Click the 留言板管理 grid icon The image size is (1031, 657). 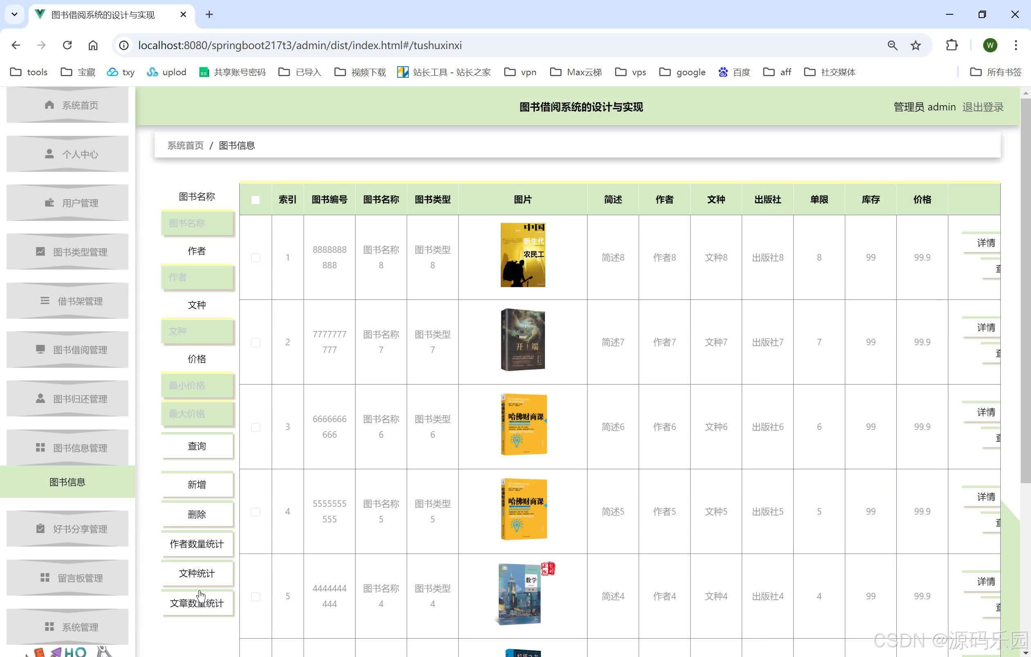pyautogui.click(x=45, y=577)
